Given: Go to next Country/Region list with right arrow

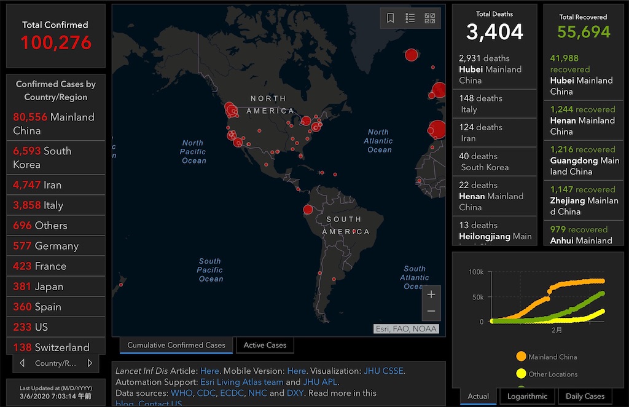Looking at the screenshot, I should (x=90, y=363).
